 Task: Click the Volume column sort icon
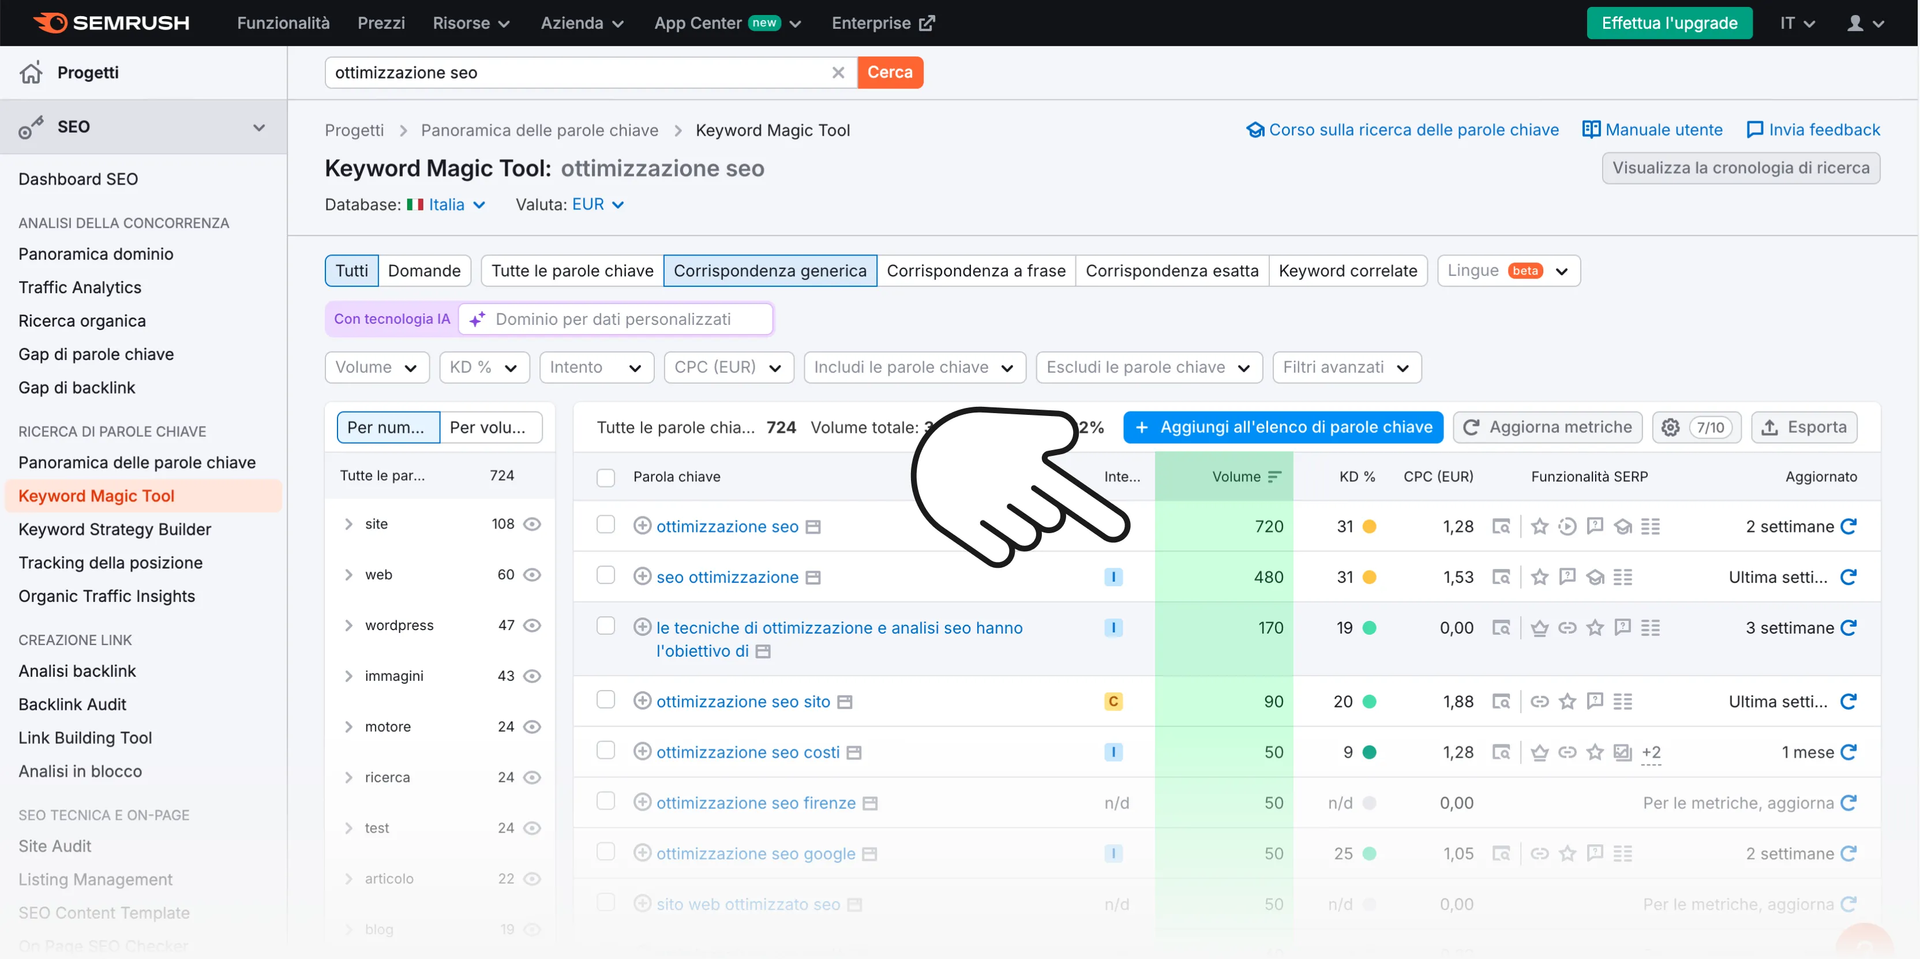pyautogui.click(x=1274, y=477)
